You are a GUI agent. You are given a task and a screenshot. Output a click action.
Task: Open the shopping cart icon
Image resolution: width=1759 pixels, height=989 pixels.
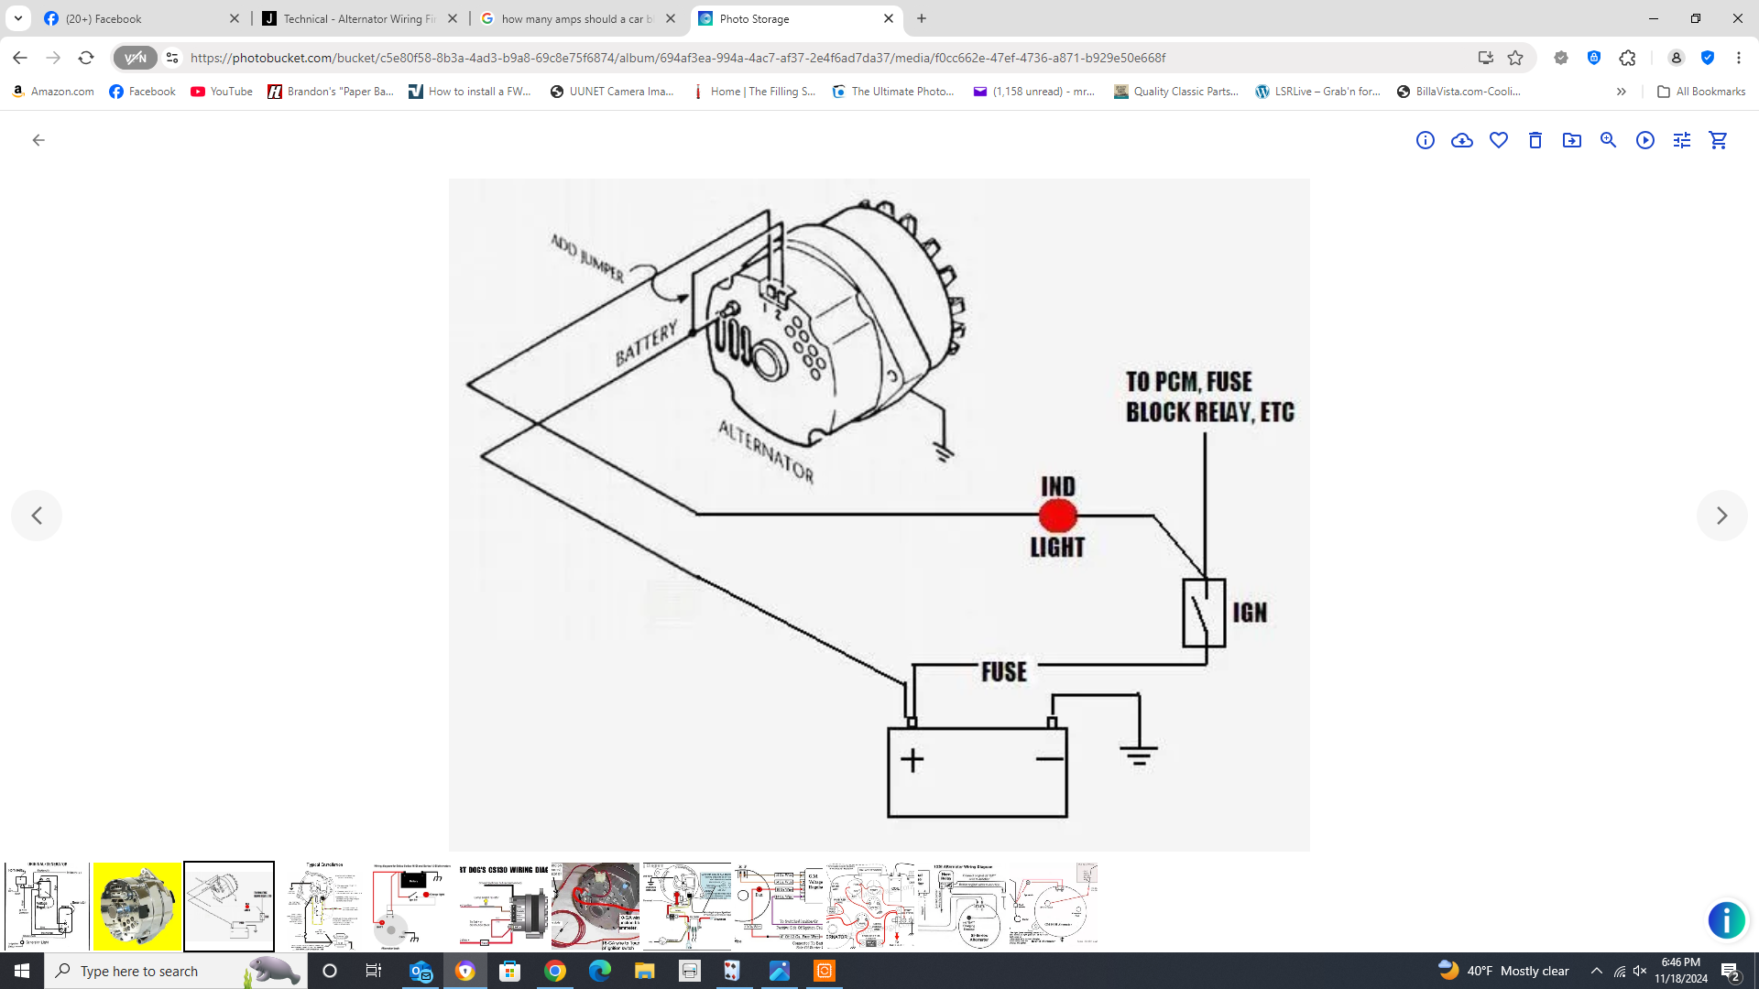[1719, 140]
